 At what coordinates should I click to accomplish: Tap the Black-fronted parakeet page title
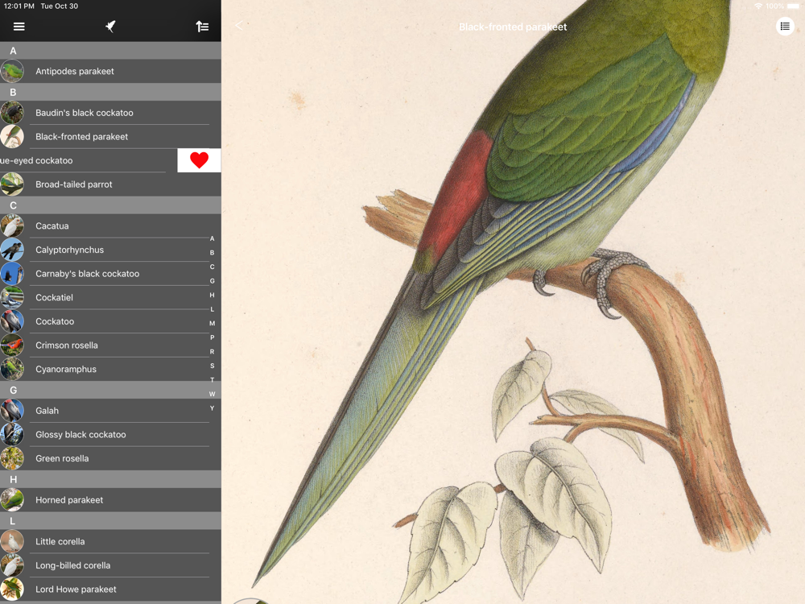pos(513,27)
